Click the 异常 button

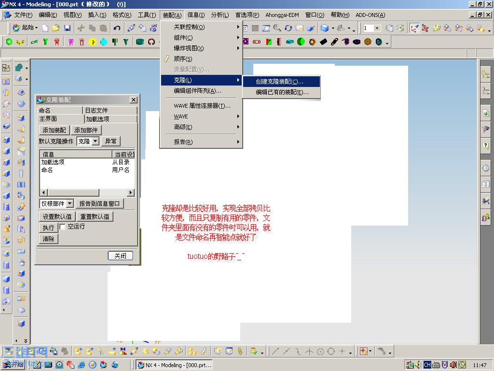pos(111,142)
